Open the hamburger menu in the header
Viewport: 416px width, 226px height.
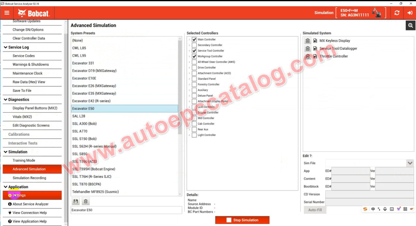click(7, 13)
